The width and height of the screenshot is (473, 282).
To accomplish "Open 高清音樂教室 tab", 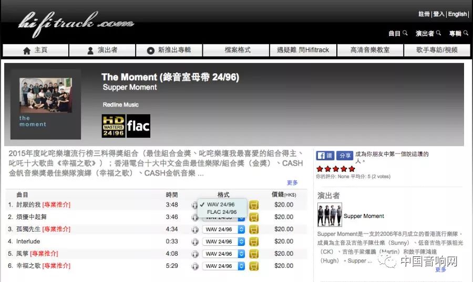I will (370, 50).
